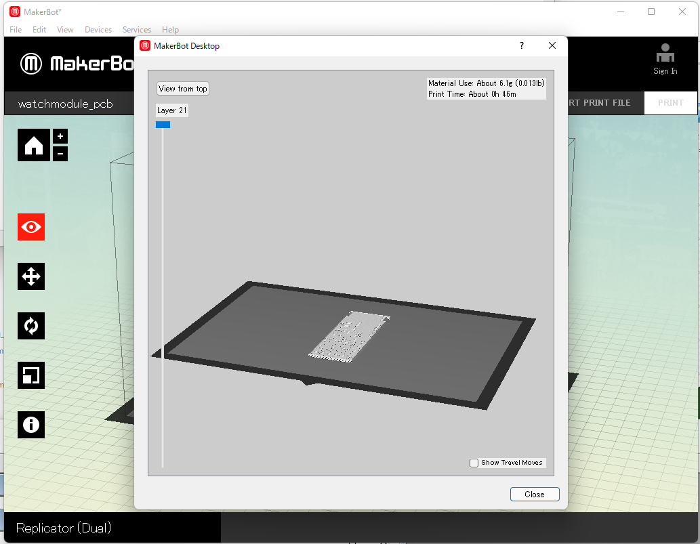The width and height of the screenshot is (700, 544).
Task: Select the Scale tool icon
Action: pos(31,375)
